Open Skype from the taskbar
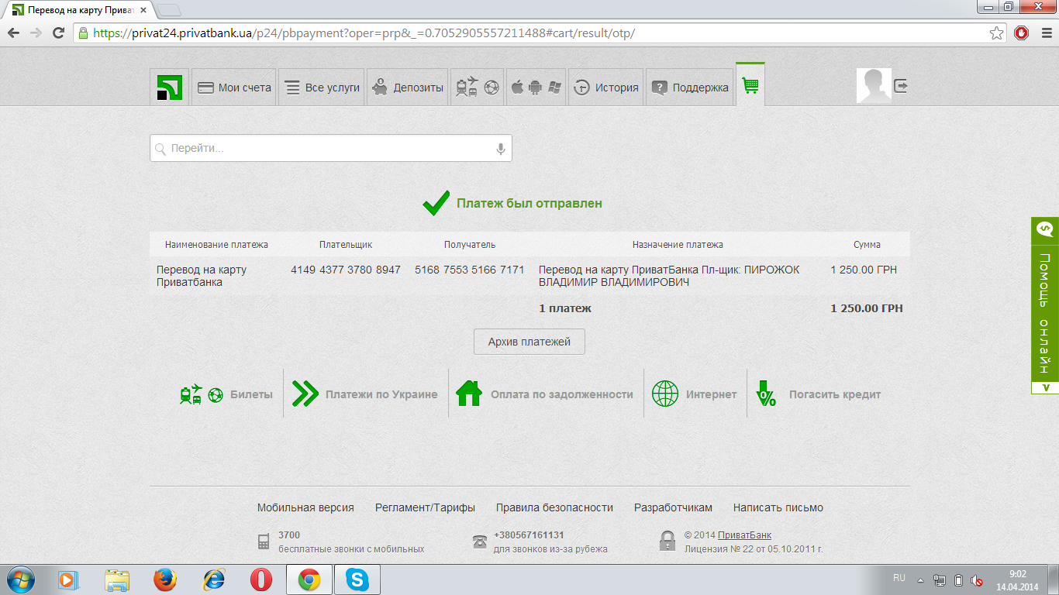The height and width of the screenshot is (595, 1059). click(x=357, y=580)
